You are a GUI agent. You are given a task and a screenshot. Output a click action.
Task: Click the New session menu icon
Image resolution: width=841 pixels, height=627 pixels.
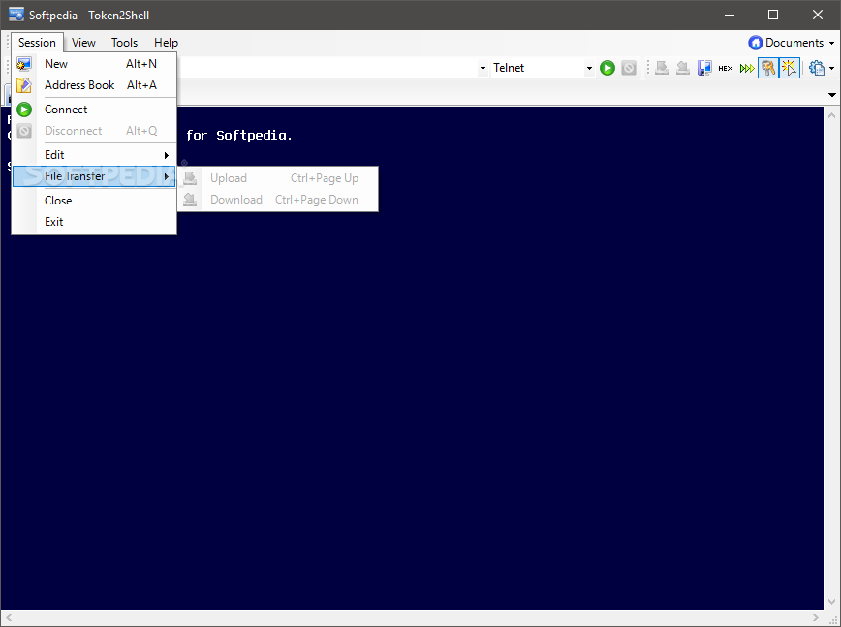coord(23,64)
